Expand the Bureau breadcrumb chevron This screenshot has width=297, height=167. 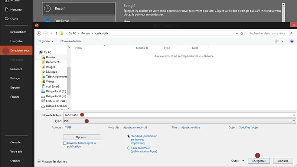click(92, 33)
